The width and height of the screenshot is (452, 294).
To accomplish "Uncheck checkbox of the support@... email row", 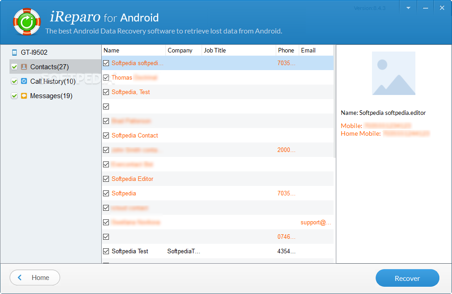I will [x=106, y=223].
